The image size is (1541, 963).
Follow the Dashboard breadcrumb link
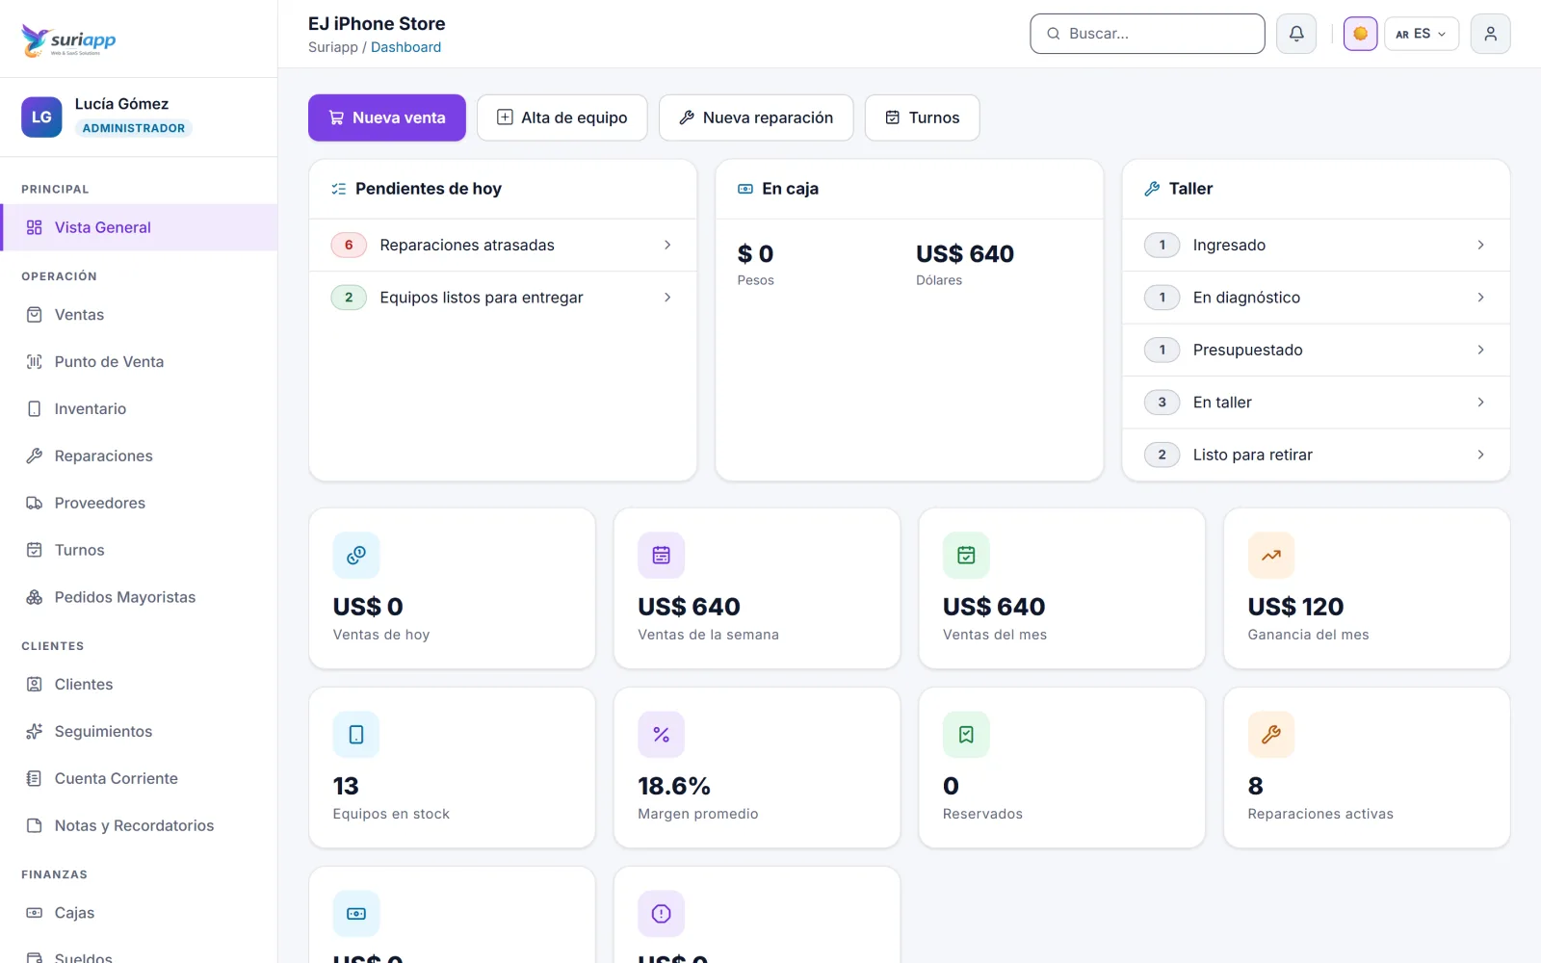(x=405, y=47)
